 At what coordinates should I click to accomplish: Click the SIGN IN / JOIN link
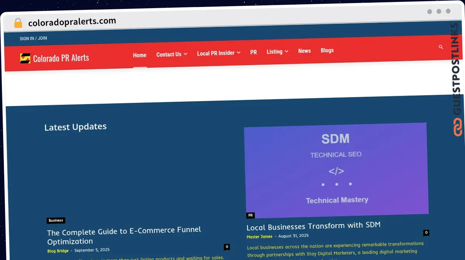[x=33, y=38]
